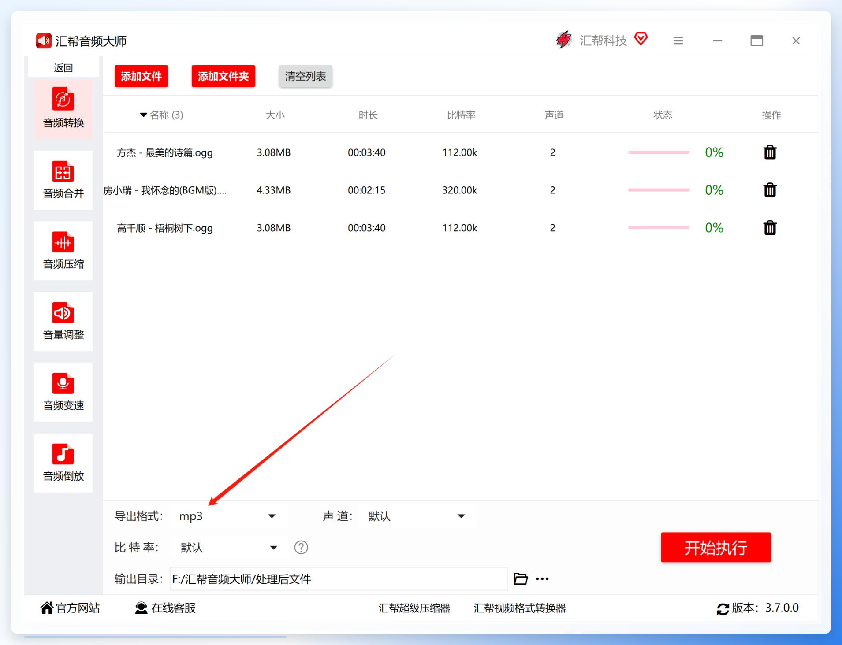Open 官方网站 home link
Image resolution: width=842 pixels, height=645 pixels.
(70, 608)
